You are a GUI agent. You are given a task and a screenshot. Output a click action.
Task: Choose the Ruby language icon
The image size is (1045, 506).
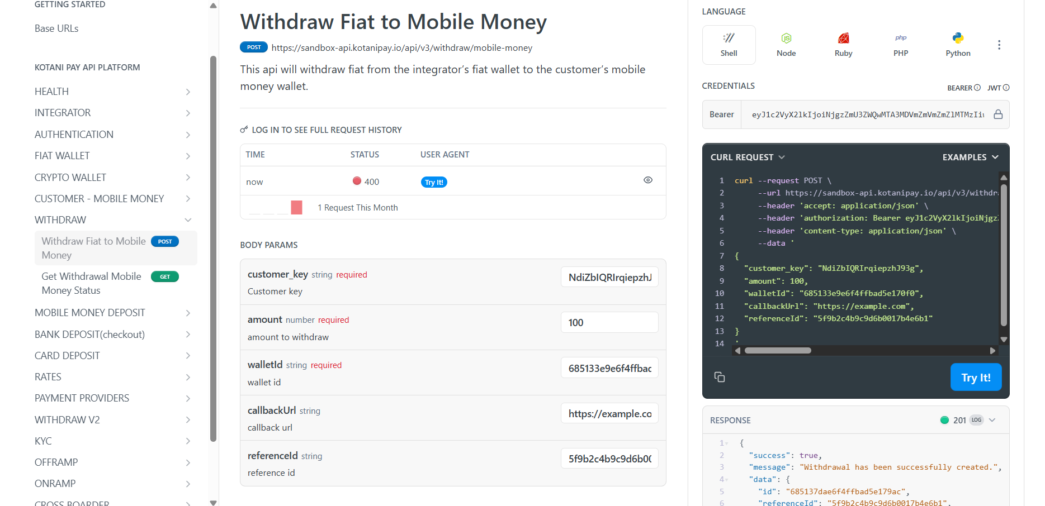click(x=843, y=38)
